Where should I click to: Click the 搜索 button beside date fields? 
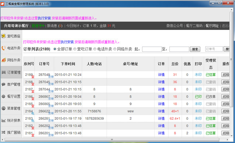coord(195,49)
